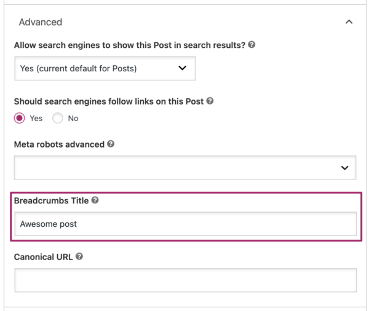Show help for follow links setting
Image resolution: width=369 pixels, height=311 pixels.
[210, 101]
